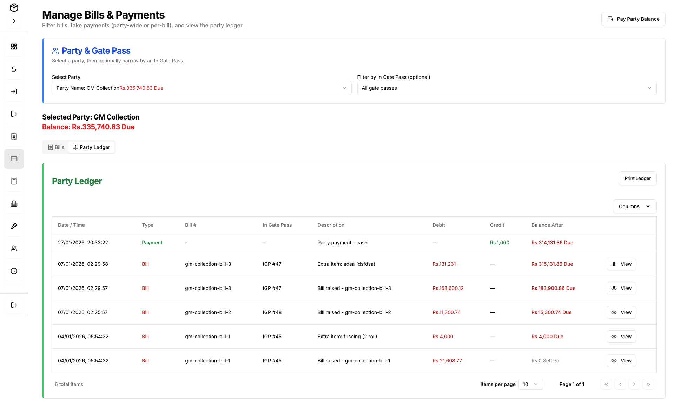
Task: View the Bill raised gm-collection-bill-1 entry
Action: [621, 361]
